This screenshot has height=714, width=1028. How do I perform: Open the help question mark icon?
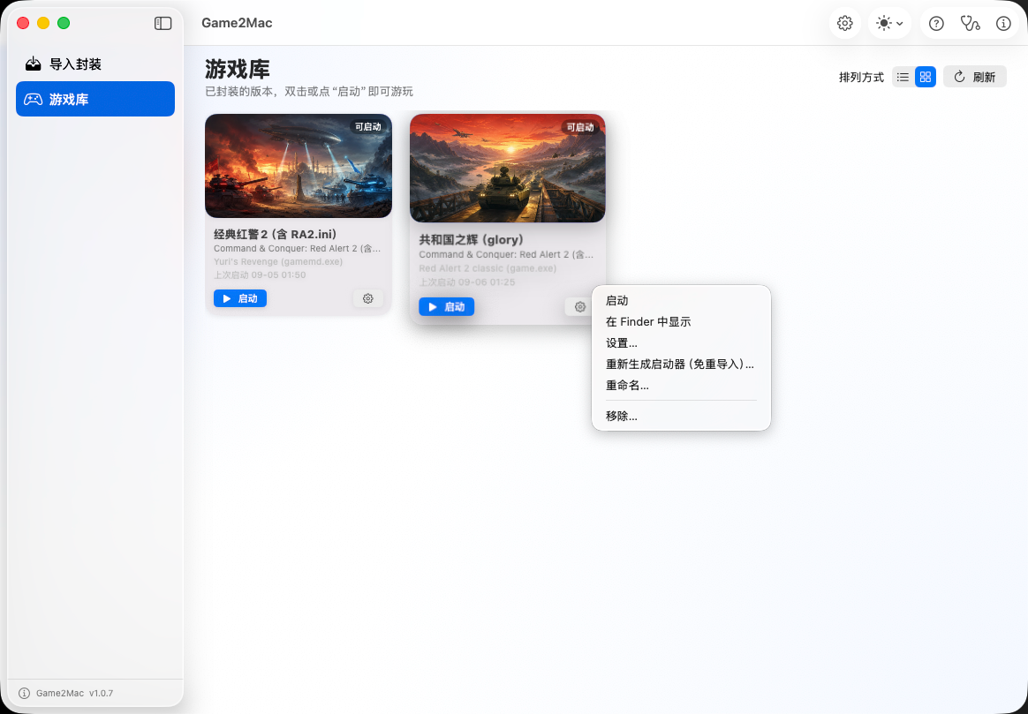[x=936, y=24]
